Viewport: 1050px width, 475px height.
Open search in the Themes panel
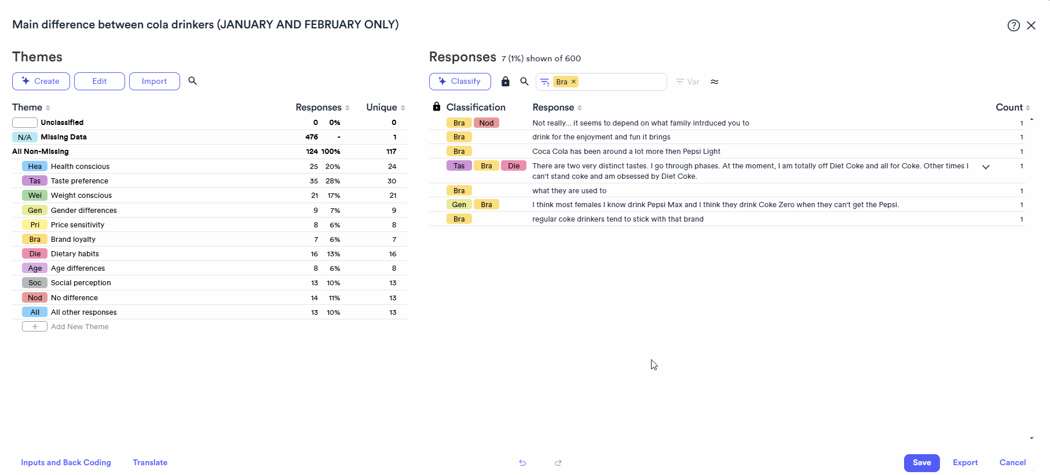[193, 81]
